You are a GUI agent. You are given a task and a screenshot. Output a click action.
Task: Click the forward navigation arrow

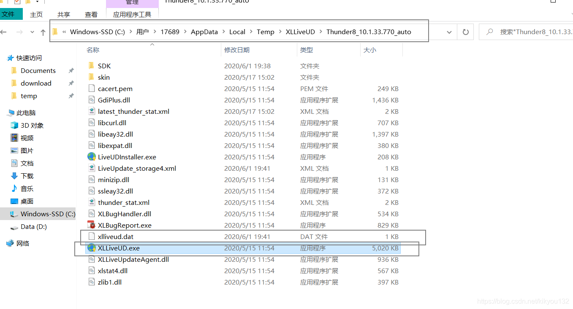click(x=19, y=32)
